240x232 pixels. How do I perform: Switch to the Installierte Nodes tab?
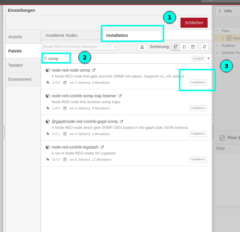(x=71, y=35)
